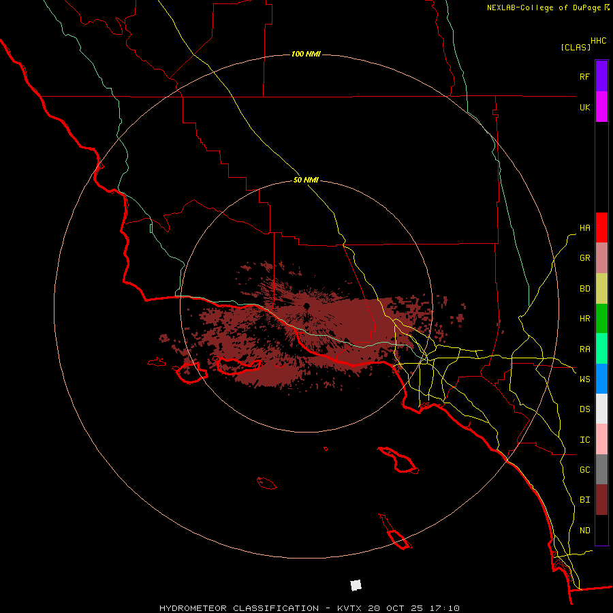The height and width of the screenshot is (613, 613).
Task: Click the GC legend label
Action: point(584,470)
